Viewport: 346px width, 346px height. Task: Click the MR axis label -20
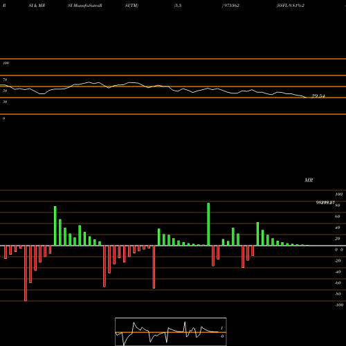(338, 261)
